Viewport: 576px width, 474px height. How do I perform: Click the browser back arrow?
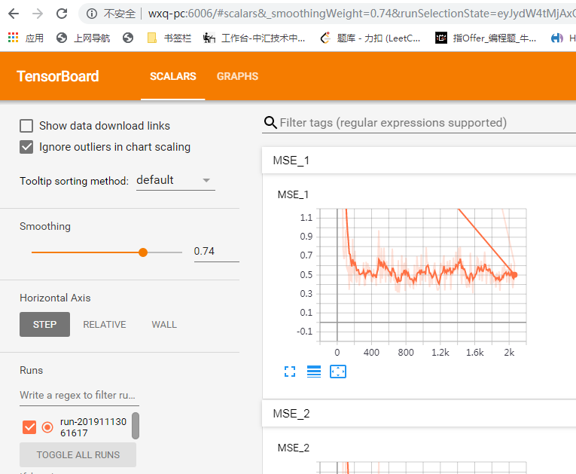pos(14,14)
